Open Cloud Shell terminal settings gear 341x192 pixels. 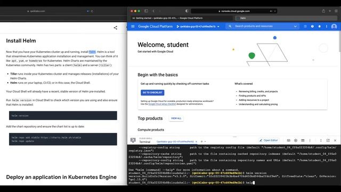[296, 140]
